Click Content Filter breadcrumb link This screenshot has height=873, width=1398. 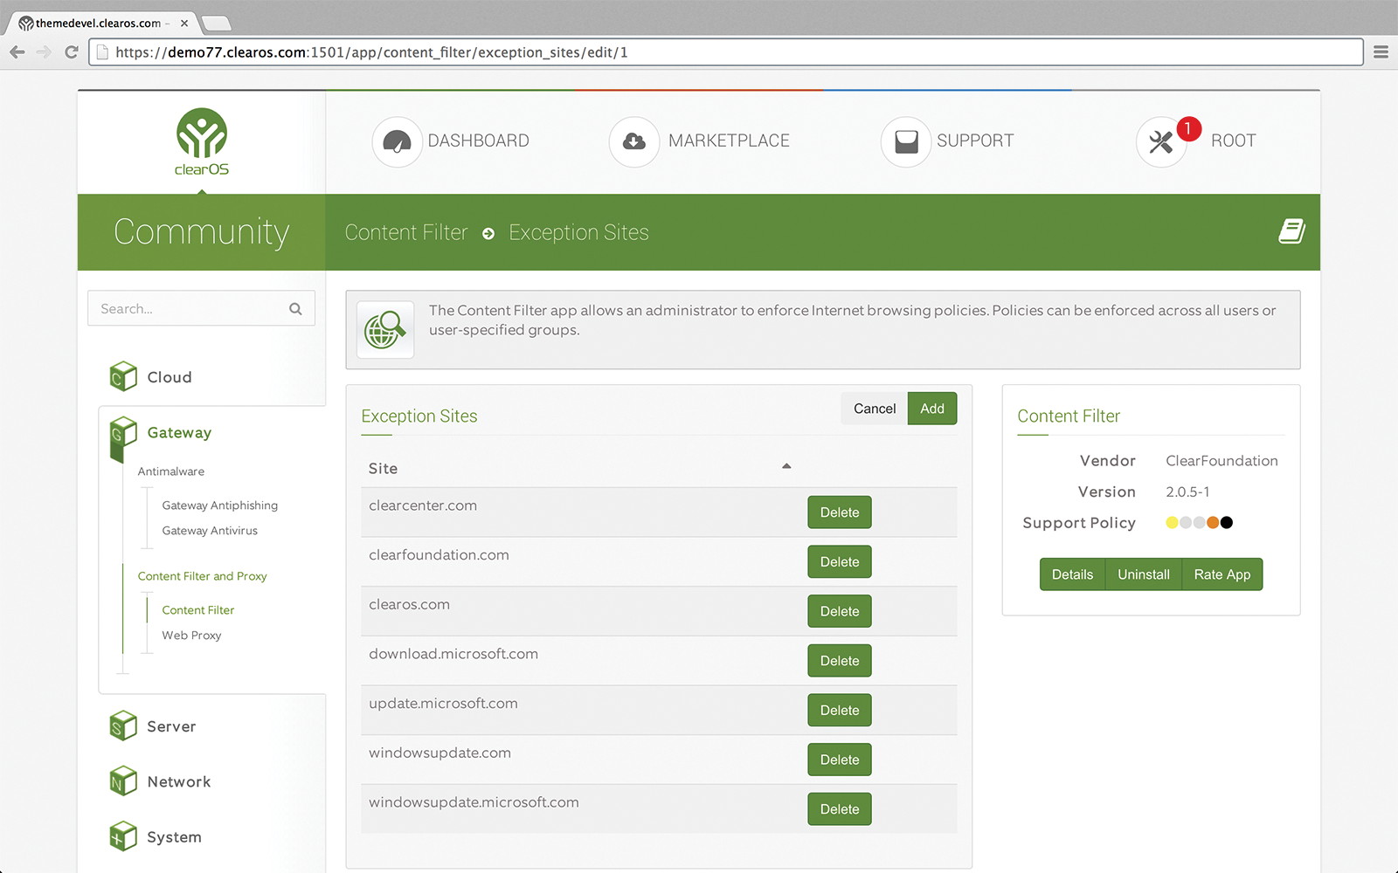[406, 232]
